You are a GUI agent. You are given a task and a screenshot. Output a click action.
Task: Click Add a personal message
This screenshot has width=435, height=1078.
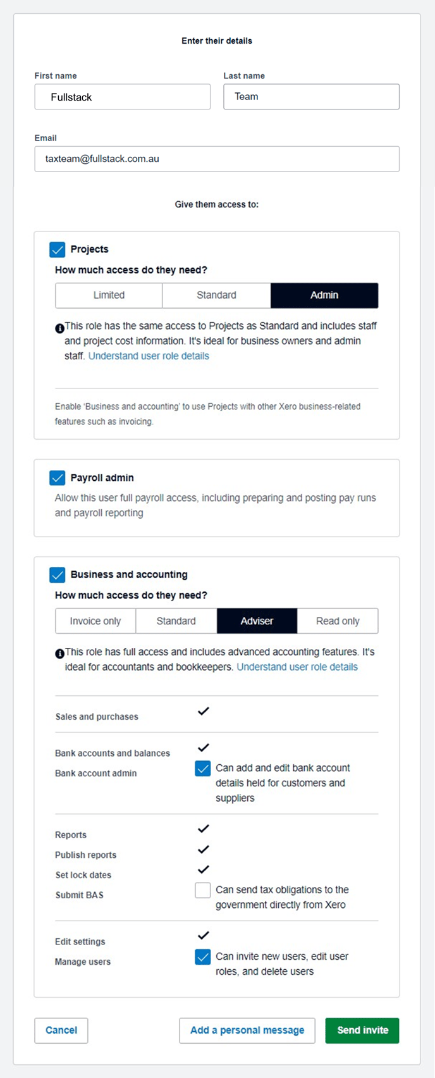(247, 1031)
